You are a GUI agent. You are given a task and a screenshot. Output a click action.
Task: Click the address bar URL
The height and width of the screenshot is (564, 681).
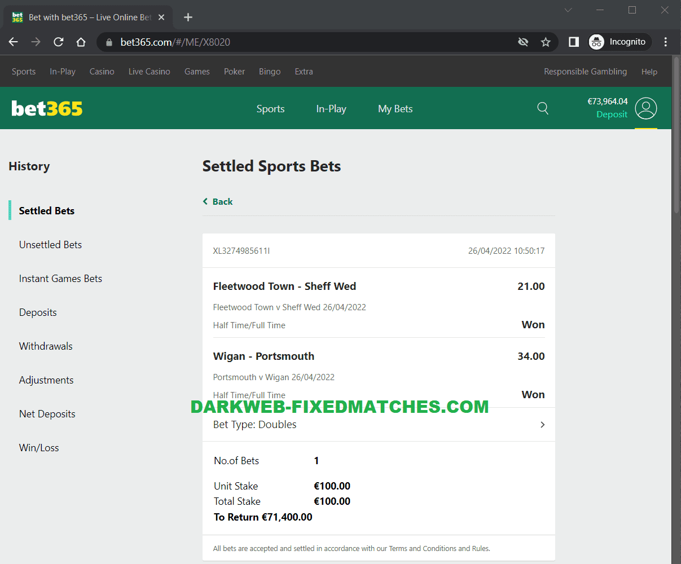tap(175, 42)
